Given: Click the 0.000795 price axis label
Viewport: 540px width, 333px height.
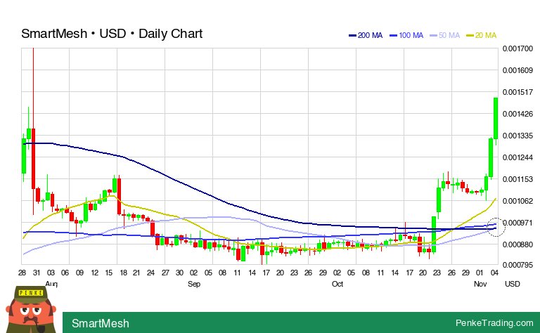Looking at the screenshot, I should [517, 265].
